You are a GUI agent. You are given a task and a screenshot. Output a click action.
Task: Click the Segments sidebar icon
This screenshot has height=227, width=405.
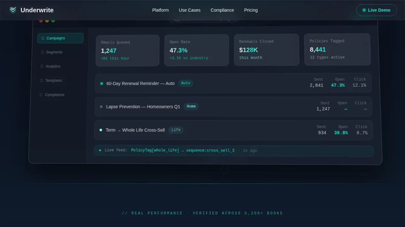(x=42, y=52)
